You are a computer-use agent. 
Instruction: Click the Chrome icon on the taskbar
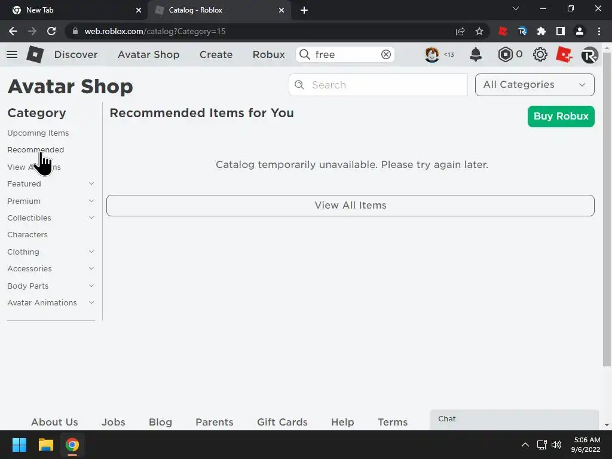click(x=72, y=445)
